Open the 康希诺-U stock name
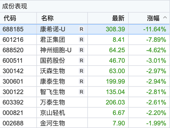 click(x=53, y=29)
